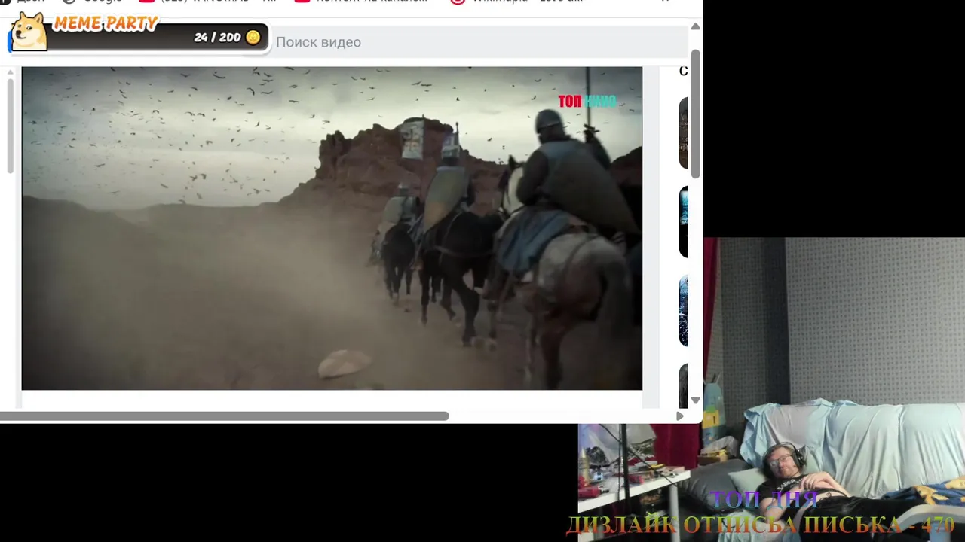Focus the Поиск видео search field
The height and width of the screenshot is (542, 965).
click(479, 42)
